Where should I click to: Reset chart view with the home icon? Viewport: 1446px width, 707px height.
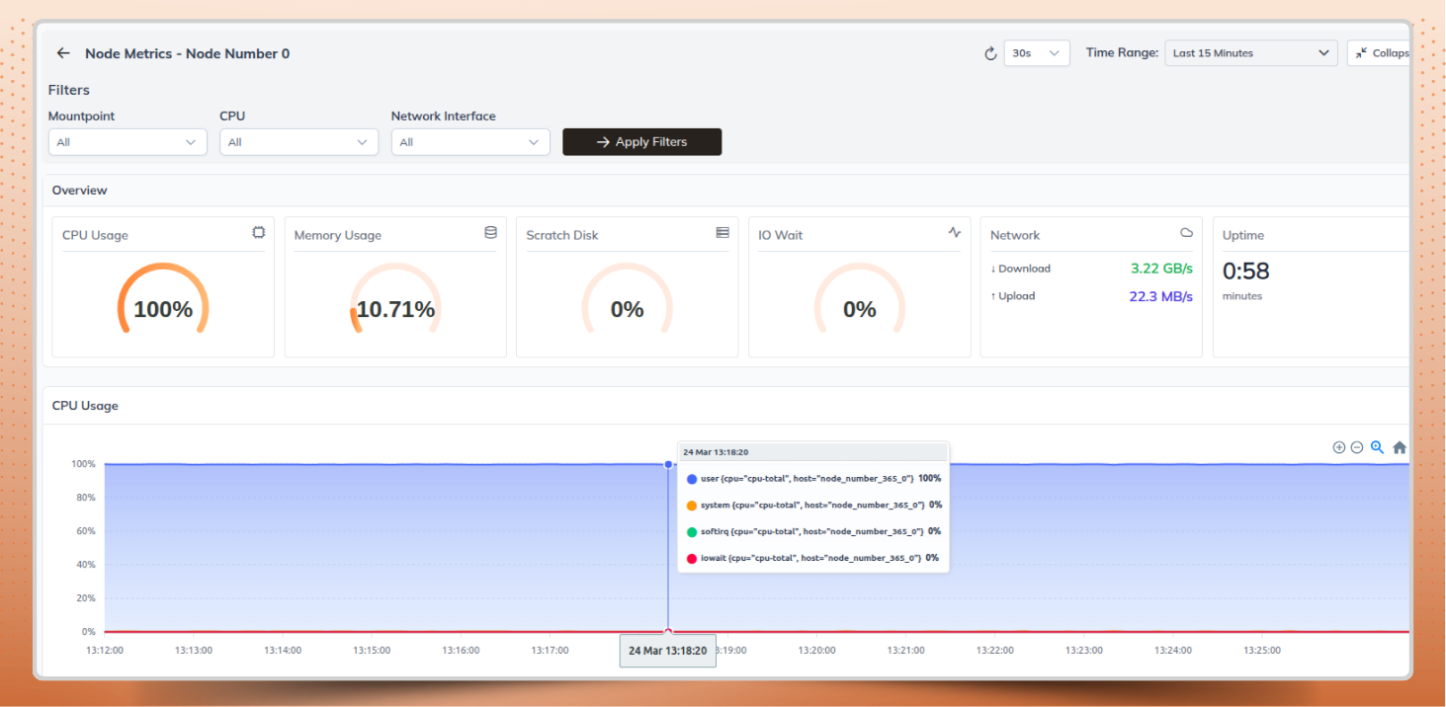(1400, 447)
